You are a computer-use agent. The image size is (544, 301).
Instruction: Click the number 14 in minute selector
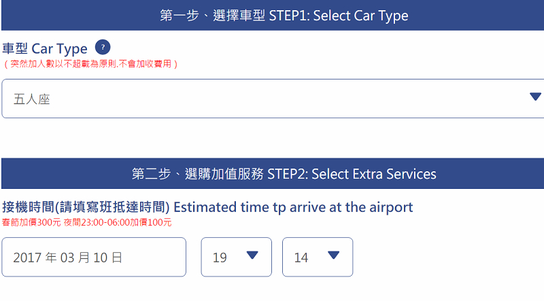(x=301, y=258)
